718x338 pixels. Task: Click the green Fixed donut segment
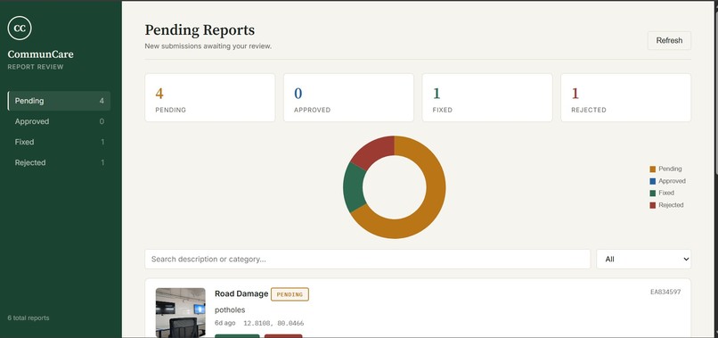(354, 187)
